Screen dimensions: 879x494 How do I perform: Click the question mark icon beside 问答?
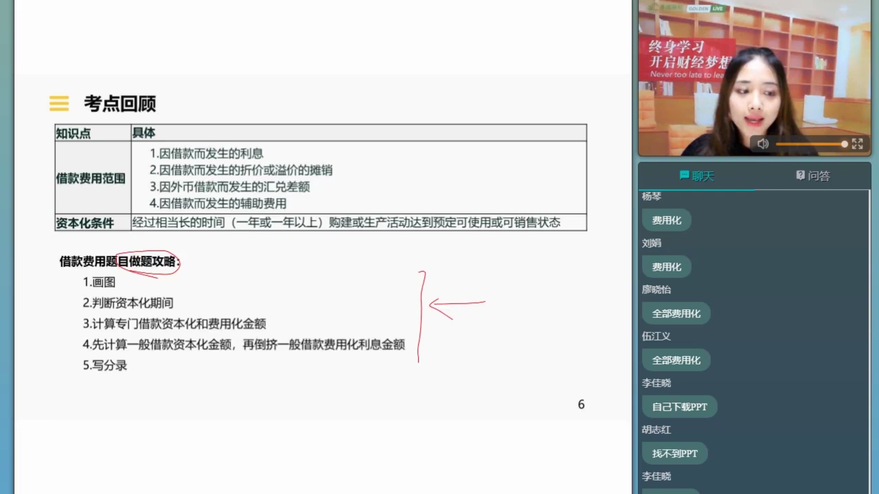point(800,175)
